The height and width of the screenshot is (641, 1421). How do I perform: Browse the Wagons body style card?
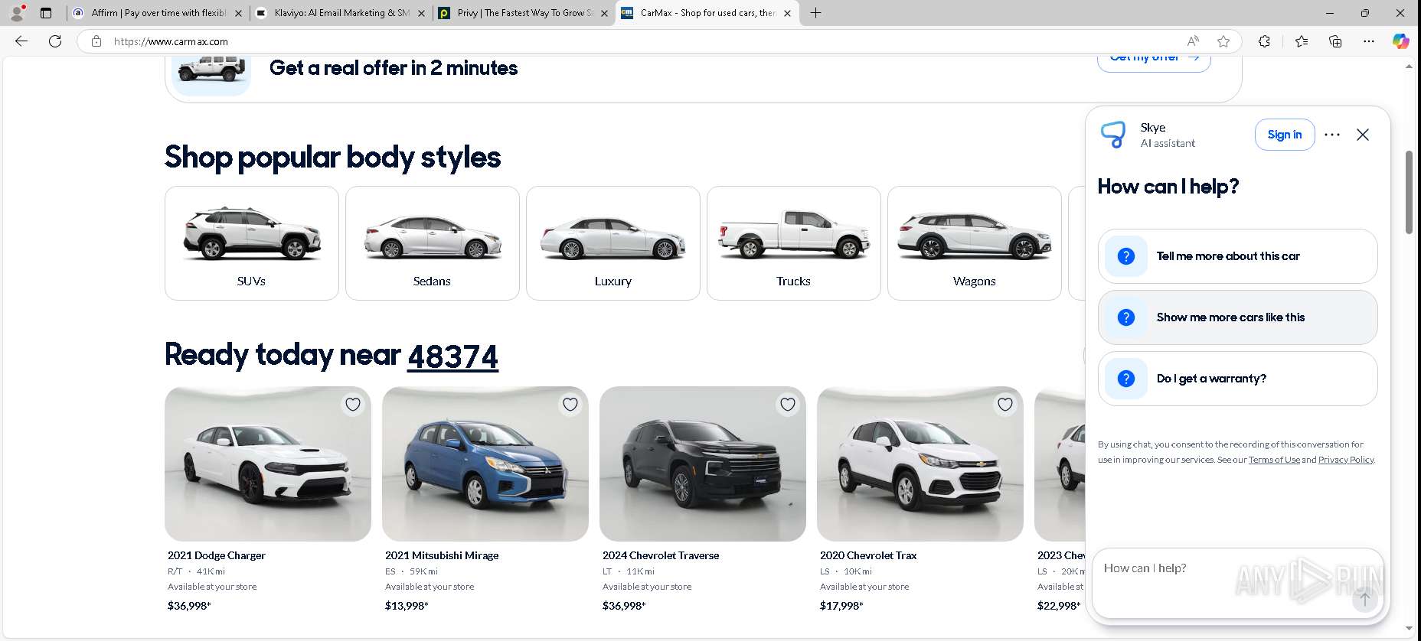975,243
